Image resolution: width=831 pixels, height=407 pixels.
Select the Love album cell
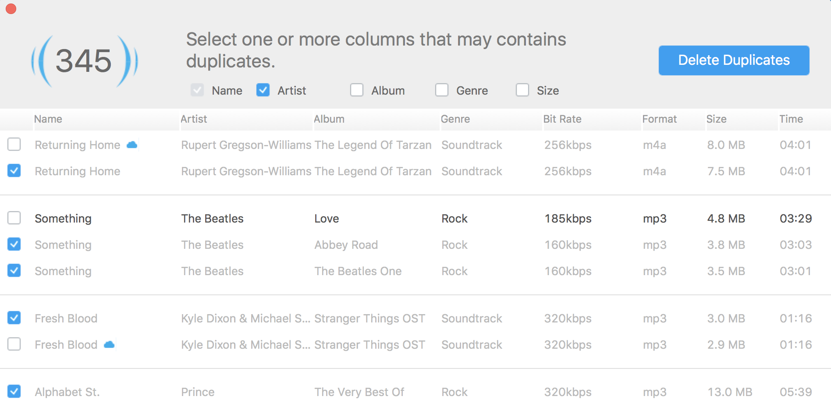[327, 219]
